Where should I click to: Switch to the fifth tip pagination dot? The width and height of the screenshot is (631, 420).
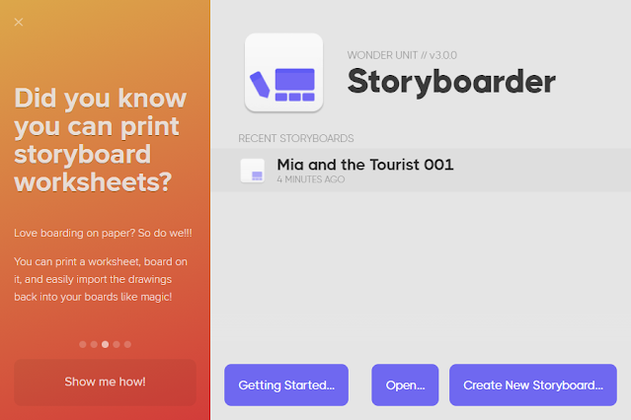[127, 344]
